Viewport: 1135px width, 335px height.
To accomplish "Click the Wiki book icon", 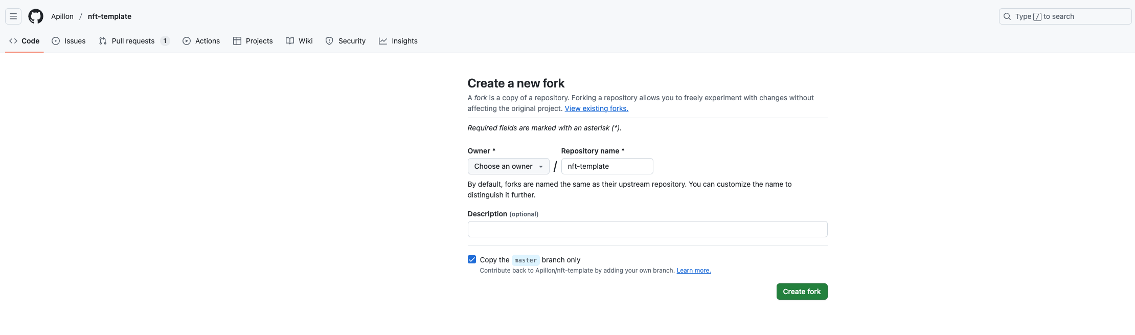I will click(290, 41).
